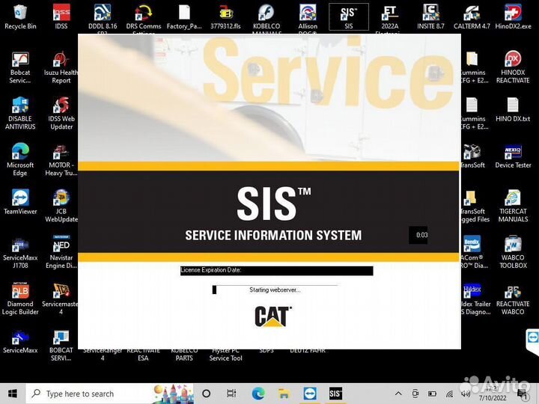Launch the INSITE 8.7 shortcut
The height and width of the screenshot is (404, 539).
(430, 16)
